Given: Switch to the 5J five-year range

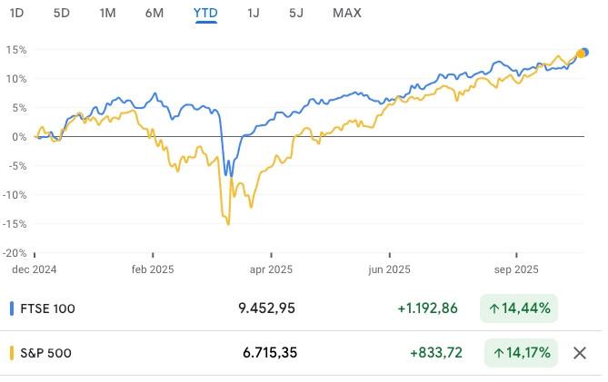Looking at the screenshot, I should point(296,13).
